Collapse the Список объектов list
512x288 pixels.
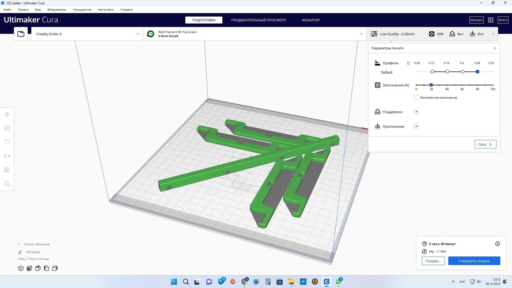[19, 244]
